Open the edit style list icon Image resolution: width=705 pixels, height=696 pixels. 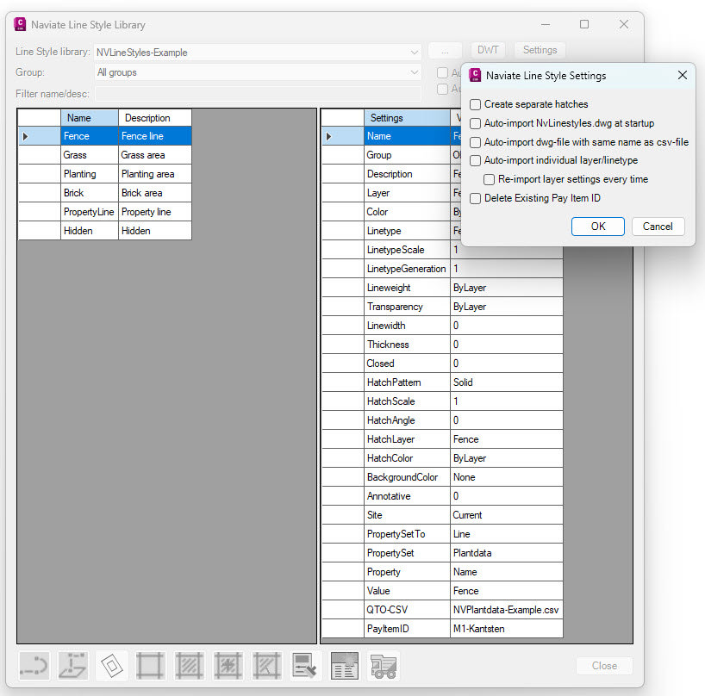305,665
